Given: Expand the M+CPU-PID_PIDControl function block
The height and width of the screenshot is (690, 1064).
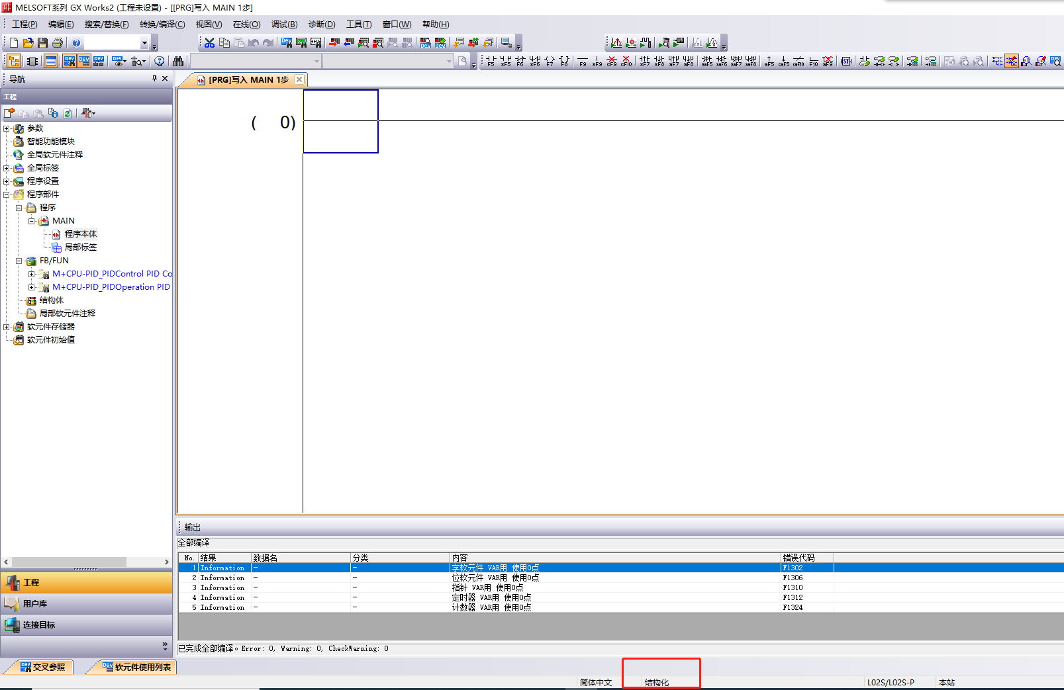Looking at the screenshot, I should tap(31, 274).
